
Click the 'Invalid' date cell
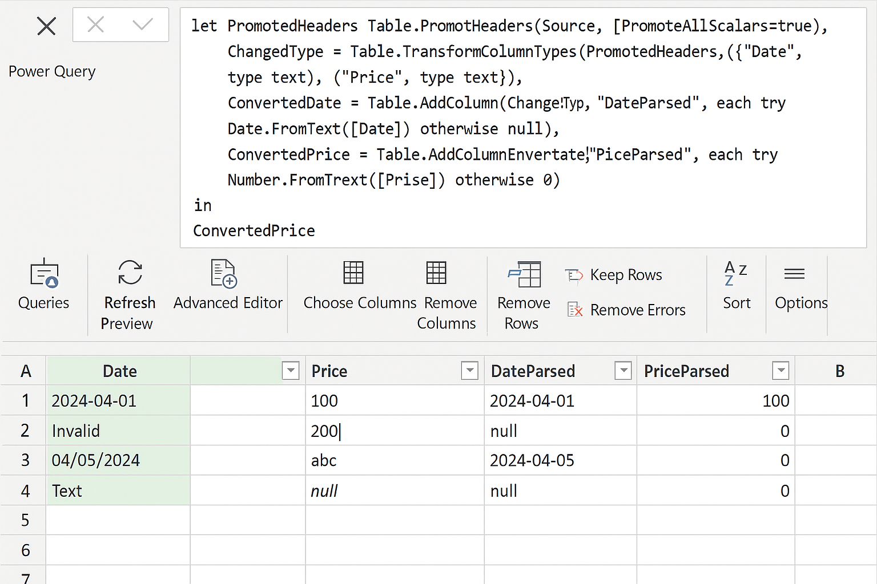(118, 431)
